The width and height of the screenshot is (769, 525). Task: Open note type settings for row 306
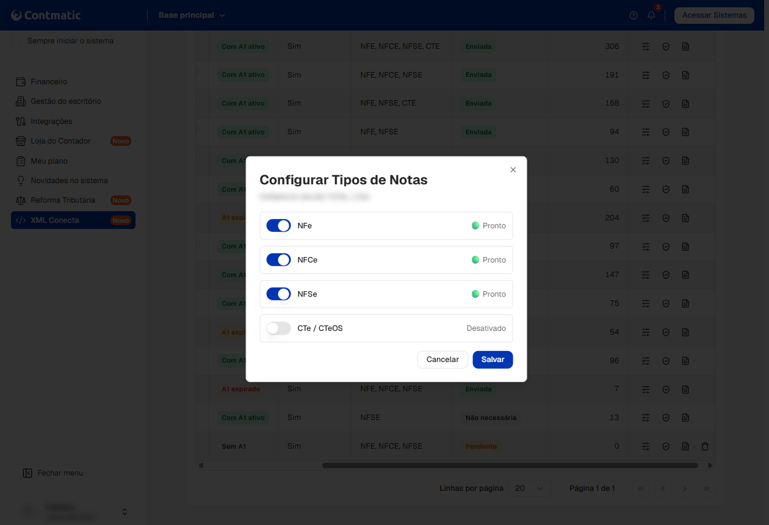(646, 46)
